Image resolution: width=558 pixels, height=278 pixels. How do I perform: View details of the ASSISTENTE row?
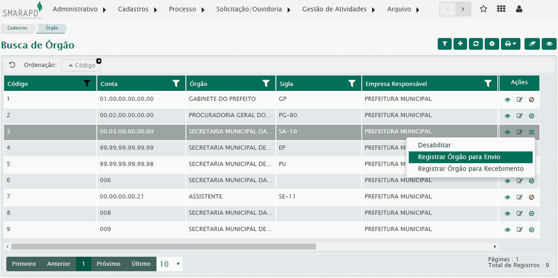[507, 197]
